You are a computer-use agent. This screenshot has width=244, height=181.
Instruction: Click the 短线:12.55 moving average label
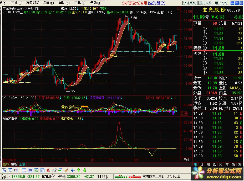[x=69, y=9]
